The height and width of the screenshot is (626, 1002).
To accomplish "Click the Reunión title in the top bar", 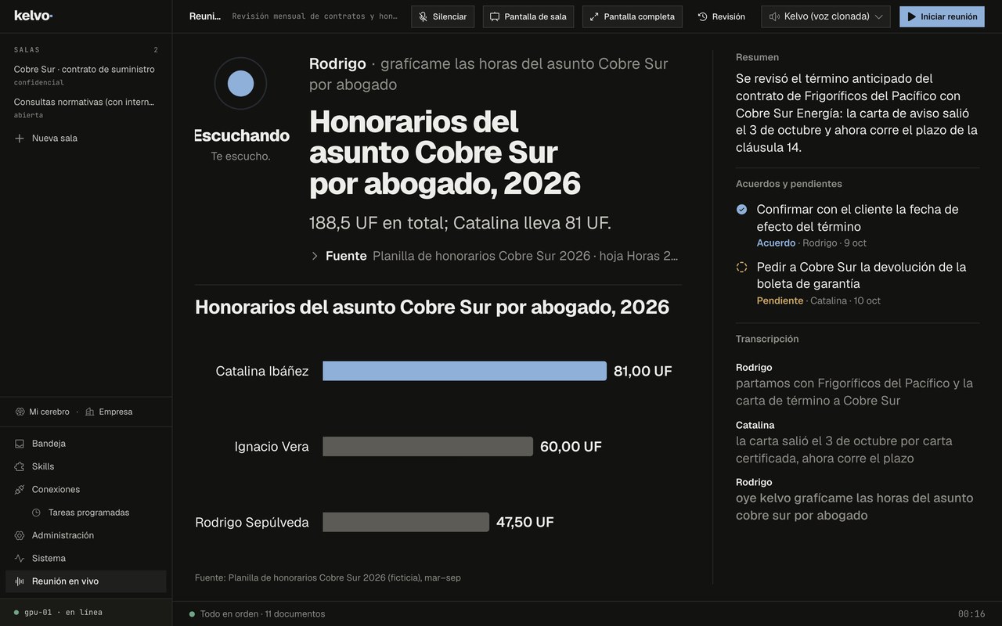I will coord(205,16).
